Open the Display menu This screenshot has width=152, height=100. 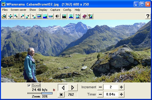[43, 10]
